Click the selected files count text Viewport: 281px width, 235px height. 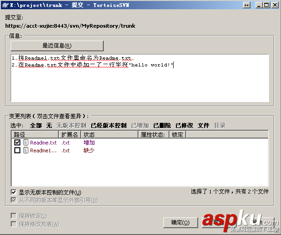230,192
